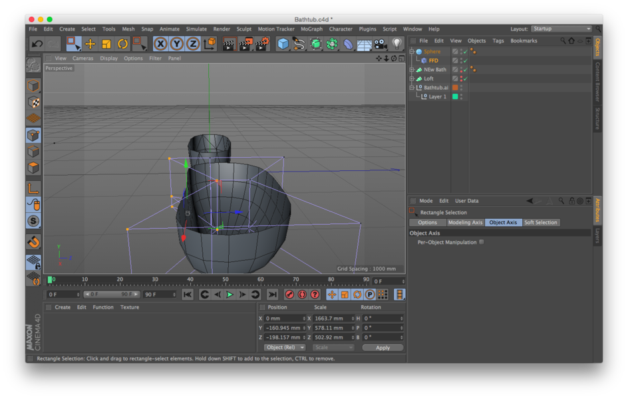Toggle the coordinate system icon
Viewport: 628px width, 399px height.
click(210, 44)
